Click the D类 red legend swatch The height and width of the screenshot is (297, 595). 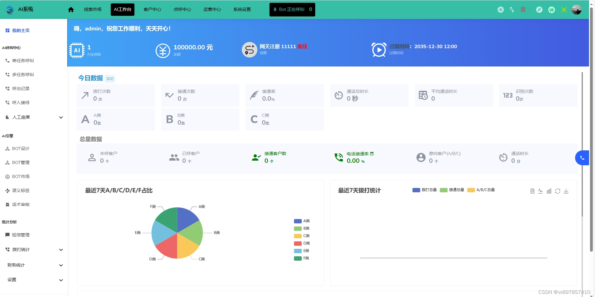[298, 243]
